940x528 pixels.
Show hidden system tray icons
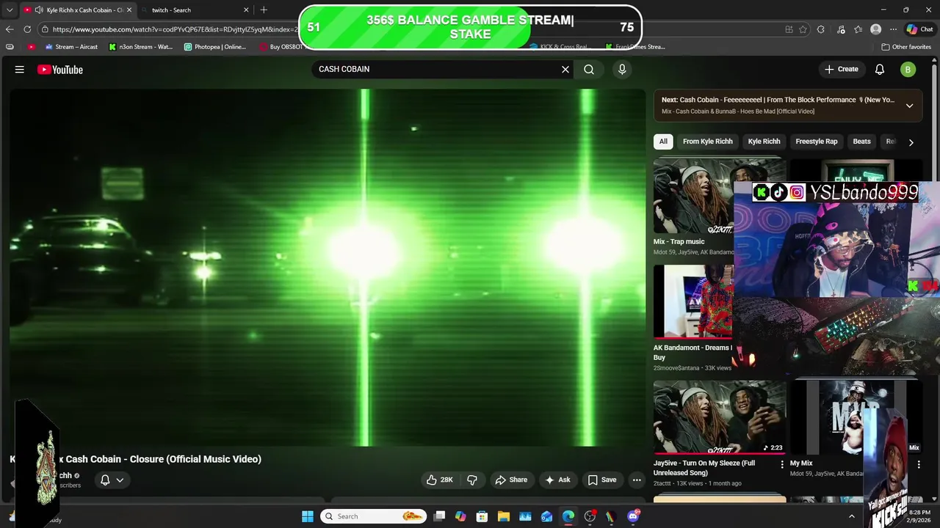(x=852, y=516)
